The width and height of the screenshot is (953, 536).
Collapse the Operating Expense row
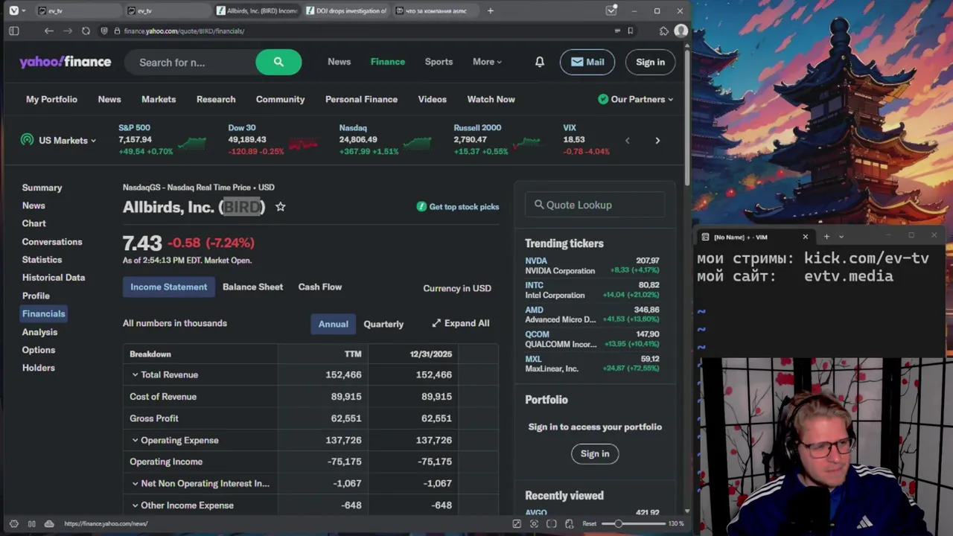click(x=135, y=441)
